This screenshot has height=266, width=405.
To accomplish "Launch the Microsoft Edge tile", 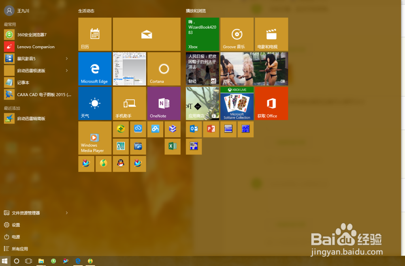I will coord(95,69).
